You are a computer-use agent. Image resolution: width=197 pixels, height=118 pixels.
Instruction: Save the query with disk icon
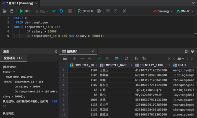12,11
